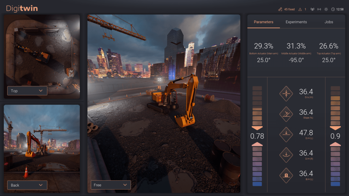Click the up arrow below 0.78 gauge

pyautogui.click(x=257, y=144)
